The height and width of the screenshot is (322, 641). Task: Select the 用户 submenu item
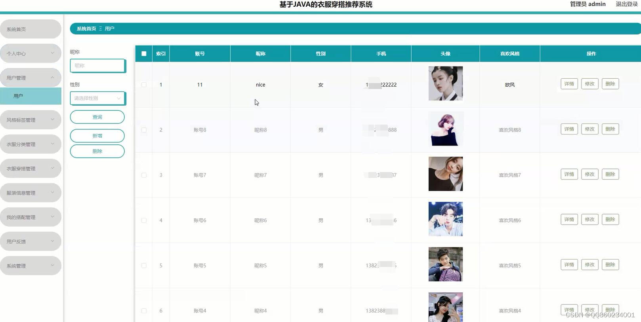click(x=31, y=96)
